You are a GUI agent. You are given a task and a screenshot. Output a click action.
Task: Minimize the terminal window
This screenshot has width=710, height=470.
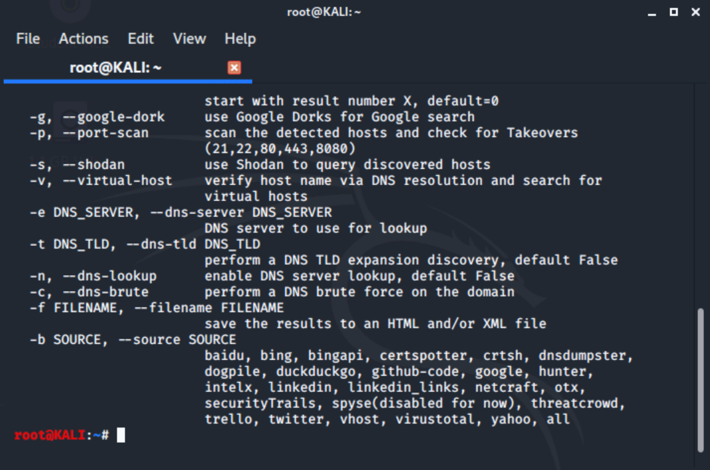click(x=652, y=13)
